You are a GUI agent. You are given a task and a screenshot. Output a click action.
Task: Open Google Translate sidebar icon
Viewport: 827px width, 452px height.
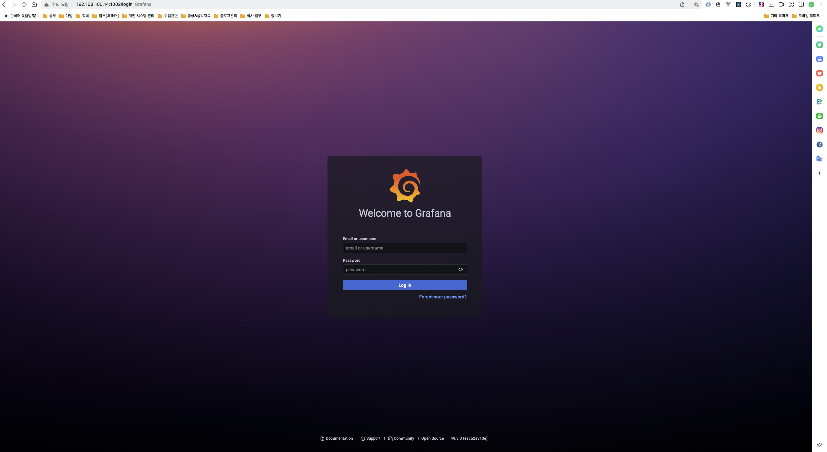[x=819, y=159]
